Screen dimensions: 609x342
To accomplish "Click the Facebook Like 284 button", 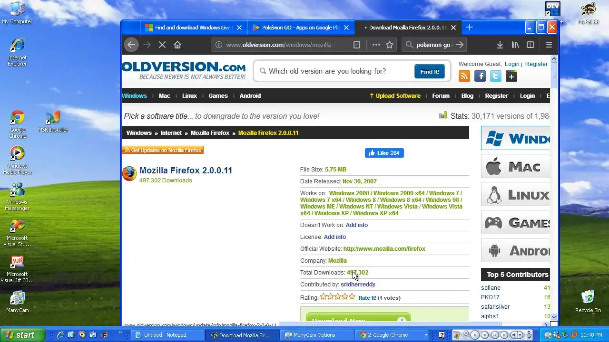I will (x=384, y=153).
